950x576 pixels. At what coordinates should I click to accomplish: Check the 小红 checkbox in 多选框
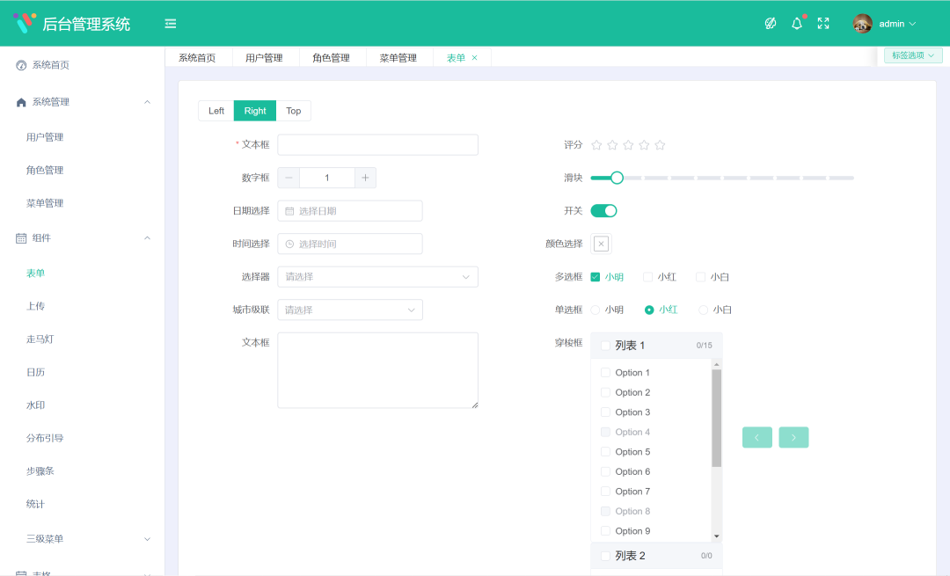coord(647,276)
